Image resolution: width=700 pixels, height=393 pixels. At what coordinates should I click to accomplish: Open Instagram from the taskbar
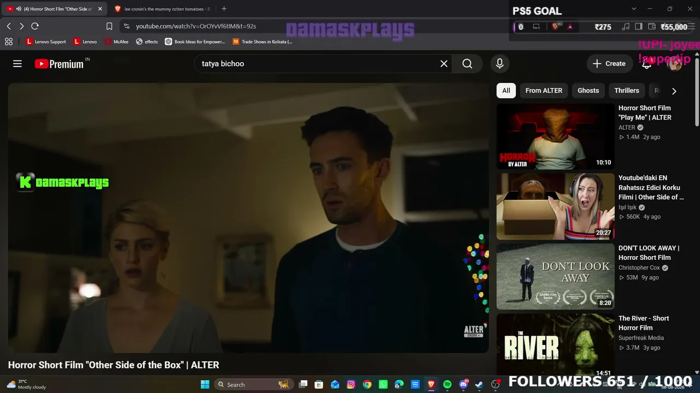click(x=351, y=384)
